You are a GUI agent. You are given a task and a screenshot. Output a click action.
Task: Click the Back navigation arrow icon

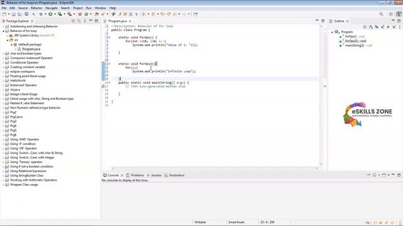pyautogui.click(x=174, y=14)
